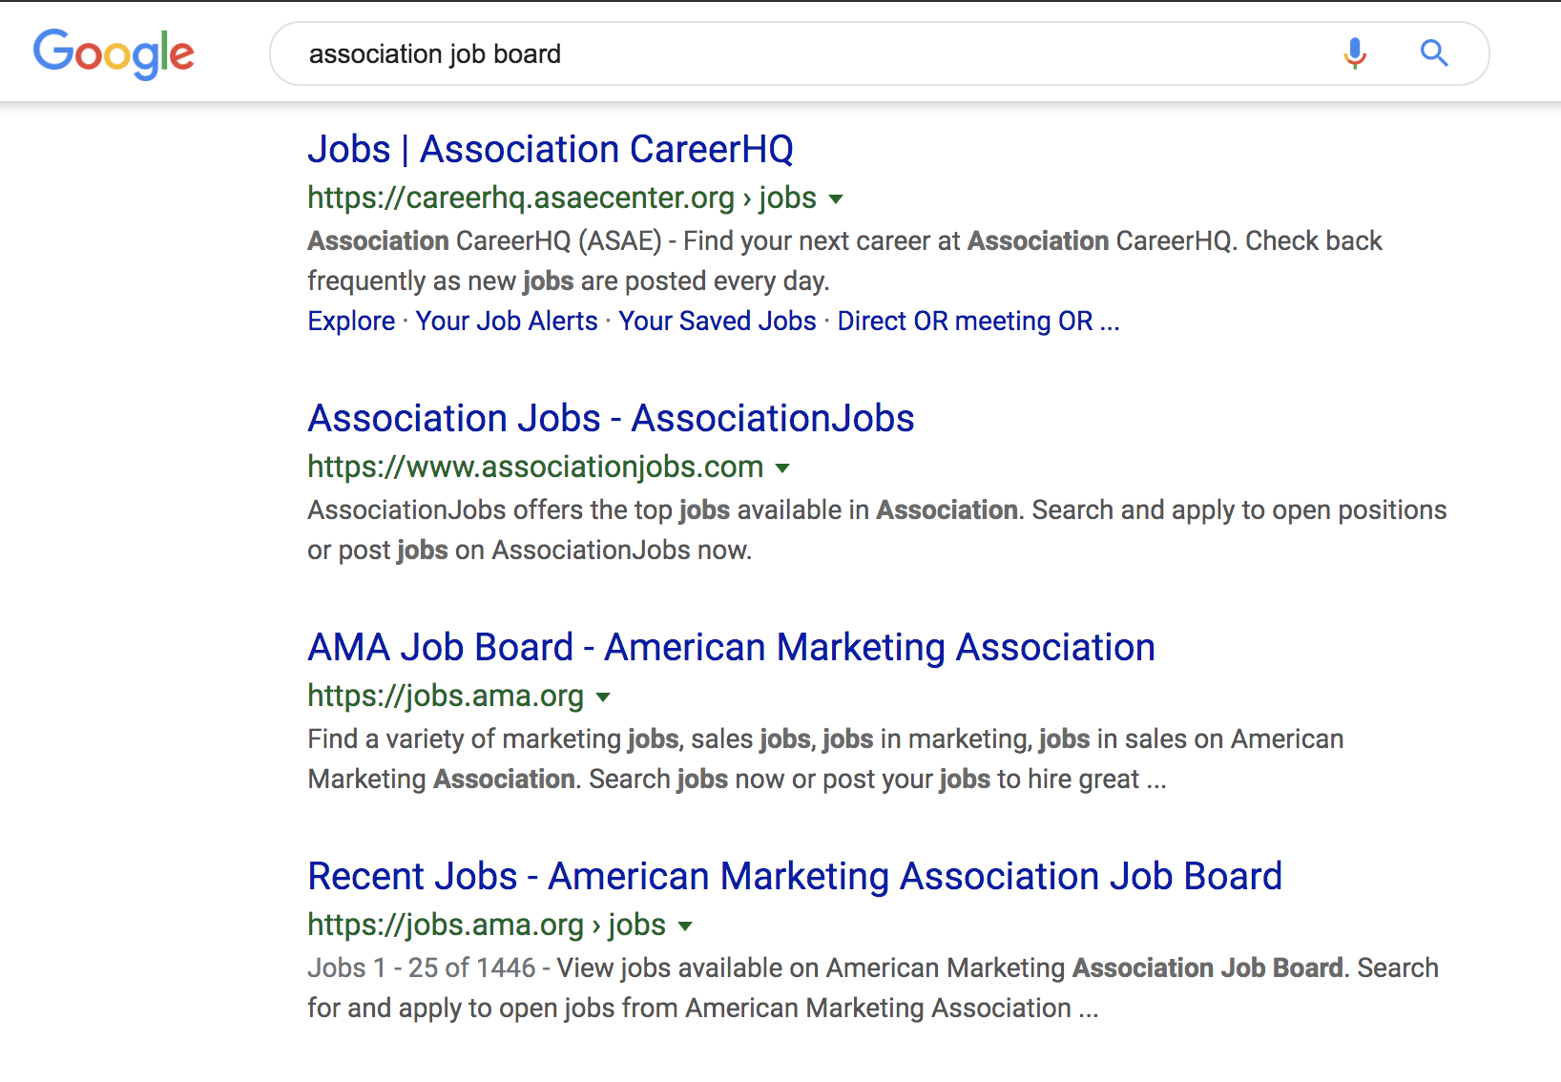1561x1082 pixels.
Task: Click the Google logo
Action: tap(114, 53)
